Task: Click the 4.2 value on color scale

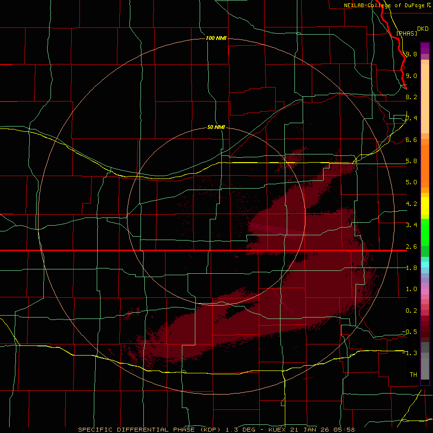Action: 411,204
